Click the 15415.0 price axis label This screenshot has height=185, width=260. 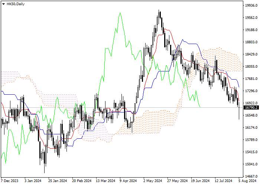(251, 152)
